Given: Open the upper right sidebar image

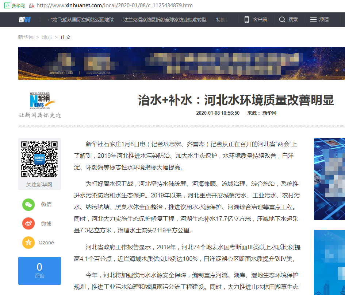Looking at the screenshot, I should click(x=329, y=179).
